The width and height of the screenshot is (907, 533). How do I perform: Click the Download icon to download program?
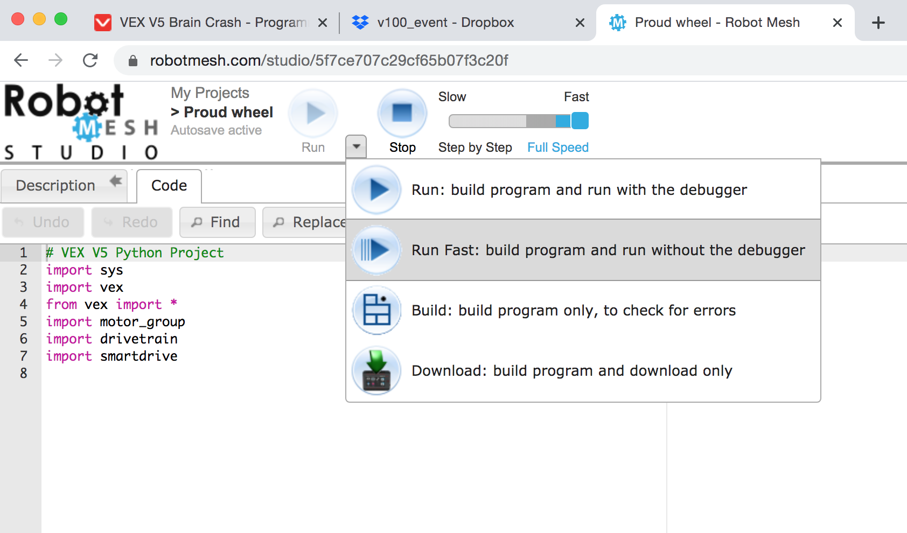(x=376, y=370)
